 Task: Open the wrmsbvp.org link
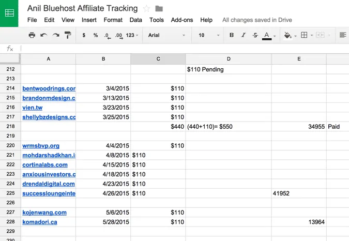click(x=41, y=146)
